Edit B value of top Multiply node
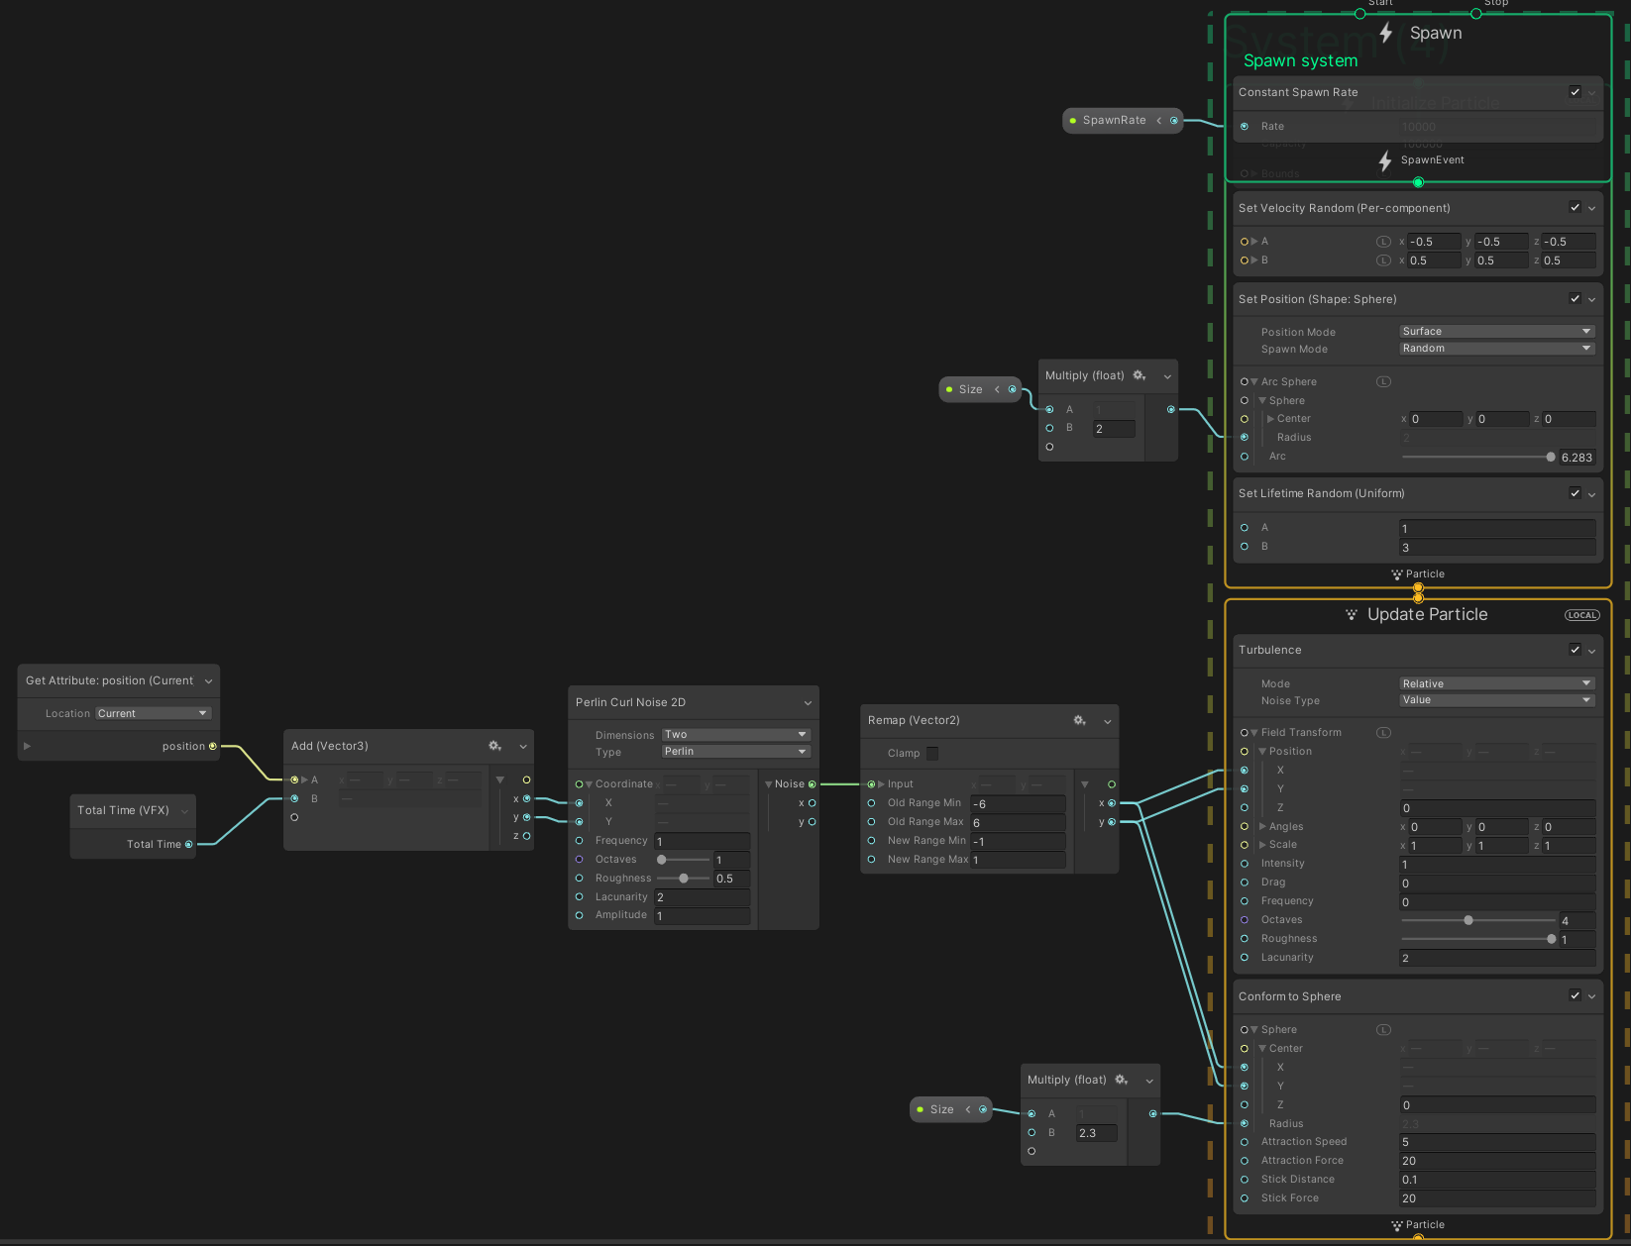The height and width of the screenshot is (1246, 1631). 1114,429
